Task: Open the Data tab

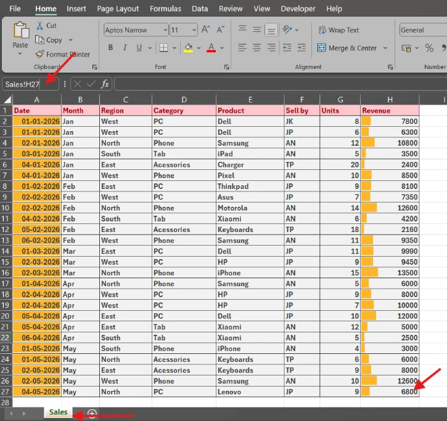Action: click(x=200, y=9)
